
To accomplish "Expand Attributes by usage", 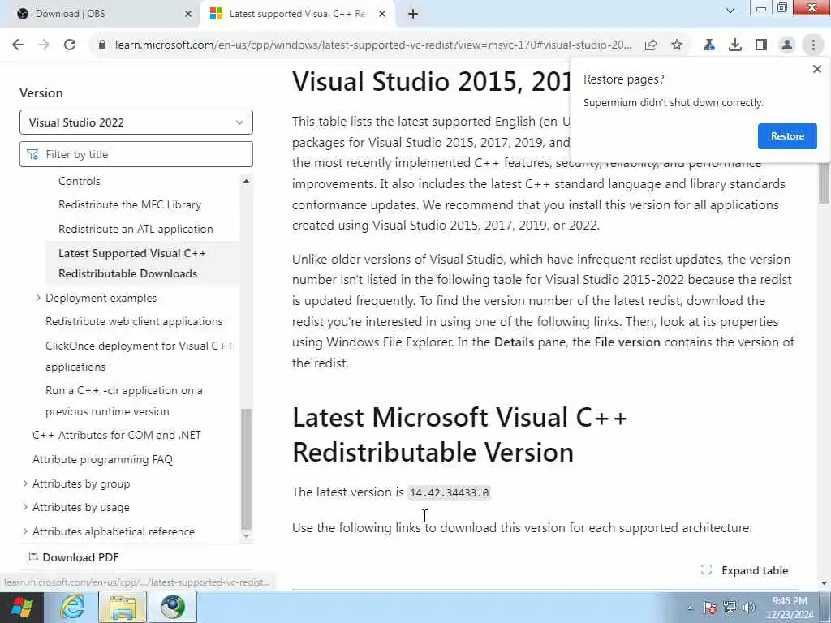I will 25,507.
